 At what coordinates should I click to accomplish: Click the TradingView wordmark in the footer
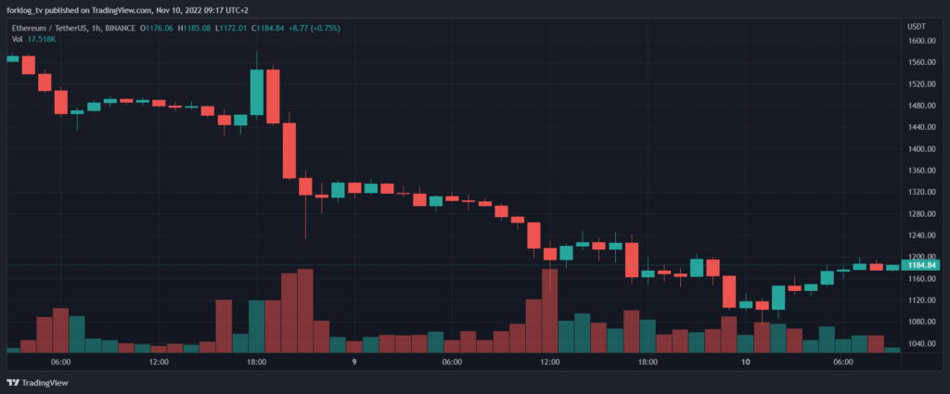(x=44, y=383)
